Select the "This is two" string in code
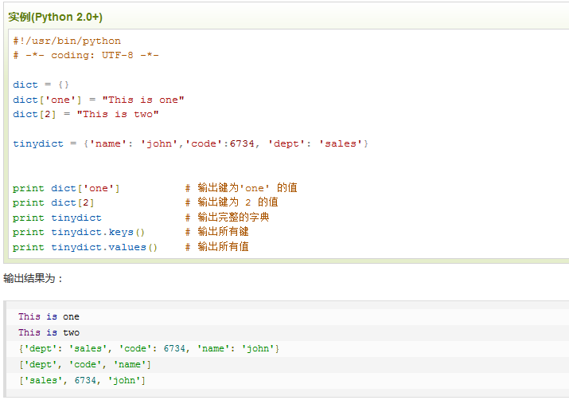569x408 pixels. [118, 114]
